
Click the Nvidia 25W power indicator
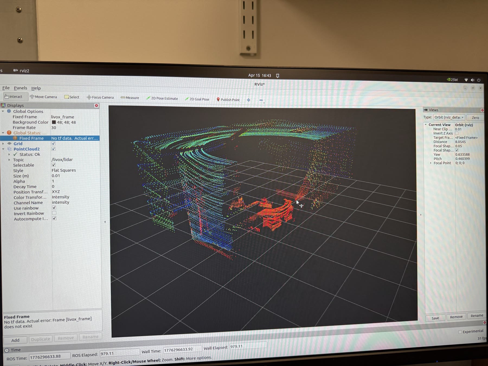(x=452, y=79)
